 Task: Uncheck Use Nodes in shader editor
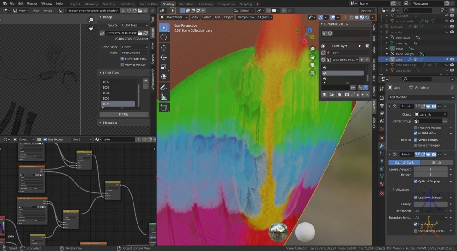pos(45,139)
